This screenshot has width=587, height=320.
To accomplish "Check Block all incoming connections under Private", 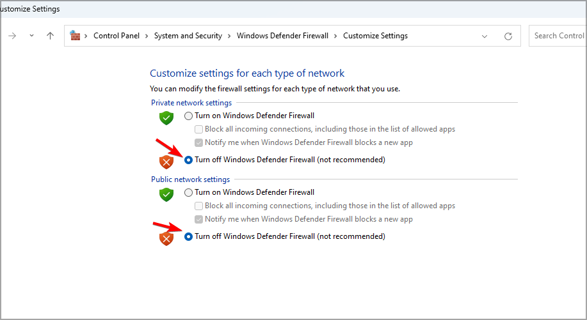I will [199, 129].
